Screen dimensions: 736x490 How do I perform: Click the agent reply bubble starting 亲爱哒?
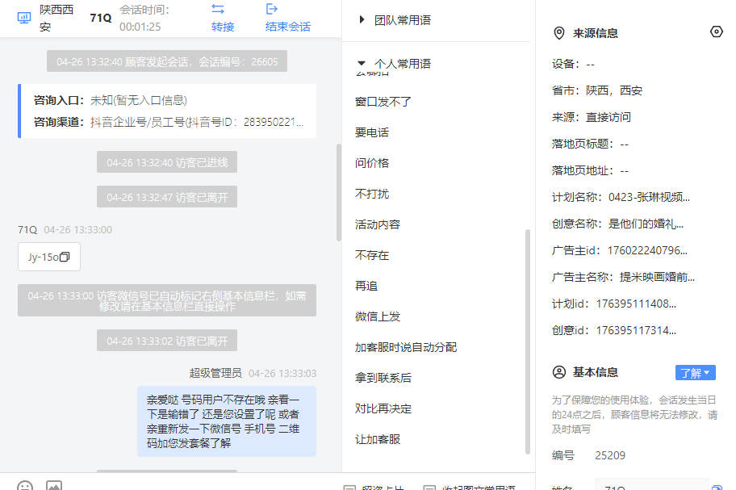pos(227,421)
